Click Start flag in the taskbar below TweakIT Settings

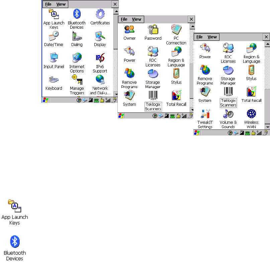(x=197, y=133)
